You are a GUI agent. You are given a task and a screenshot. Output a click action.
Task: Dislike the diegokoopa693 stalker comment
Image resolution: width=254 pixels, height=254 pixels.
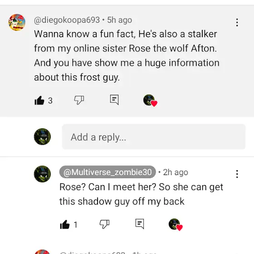[79, 100]
